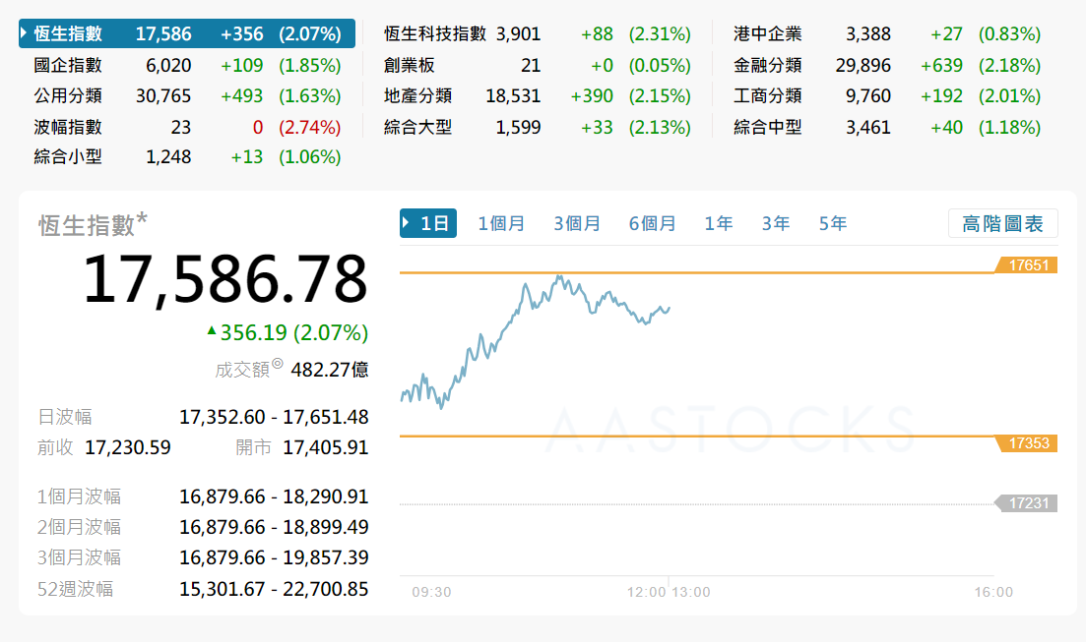Select the 3年 time period

[775, 223]
